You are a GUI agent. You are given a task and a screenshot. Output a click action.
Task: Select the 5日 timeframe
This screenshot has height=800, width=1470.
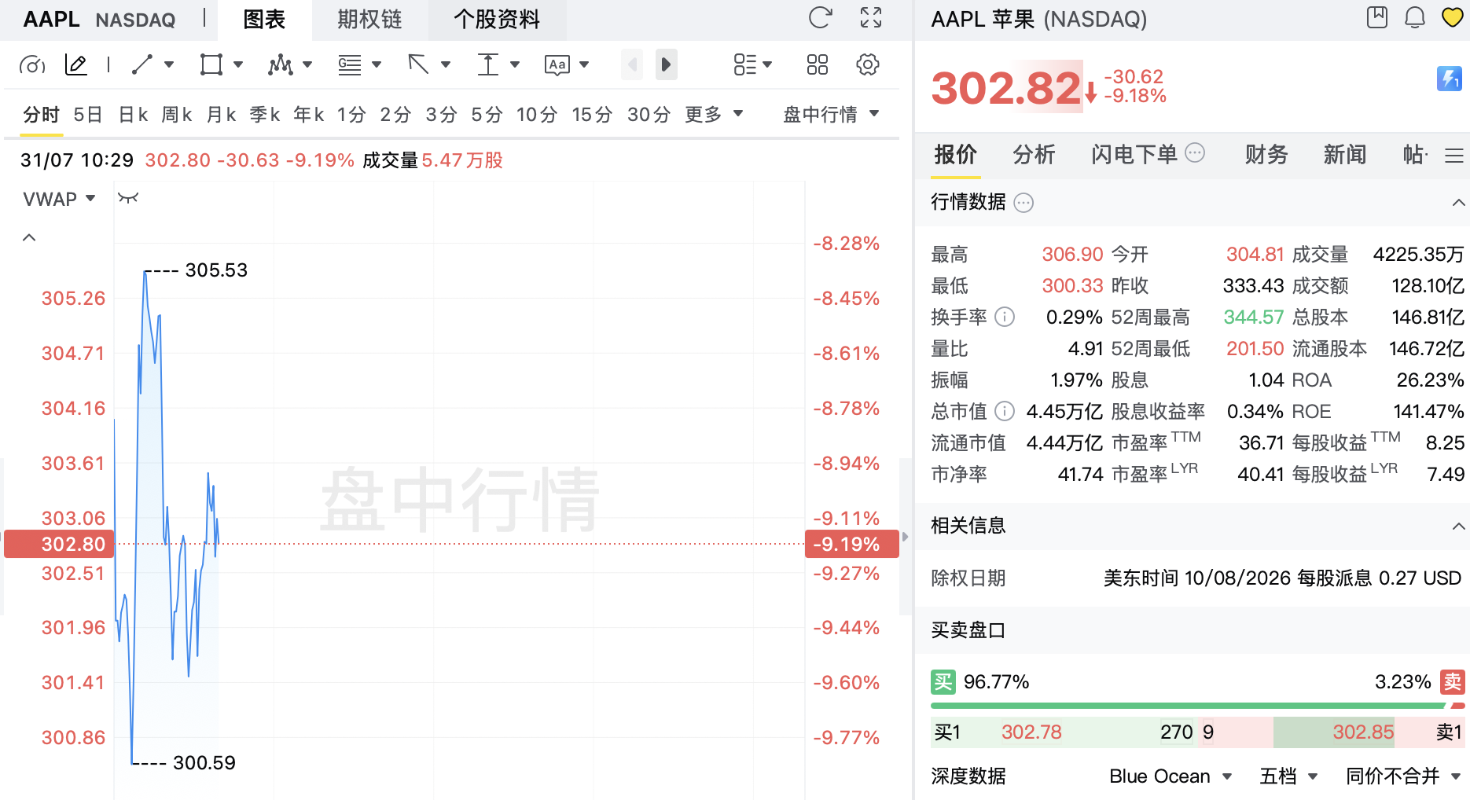pos(88,115)
